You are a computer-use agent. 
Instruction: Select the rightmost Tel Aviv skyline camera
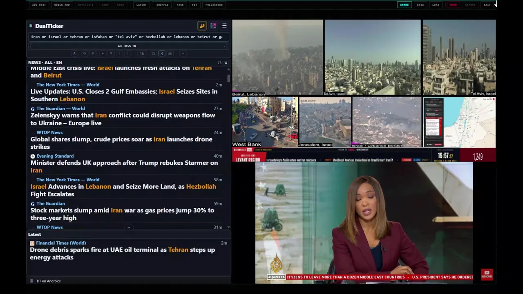[459, 58]
